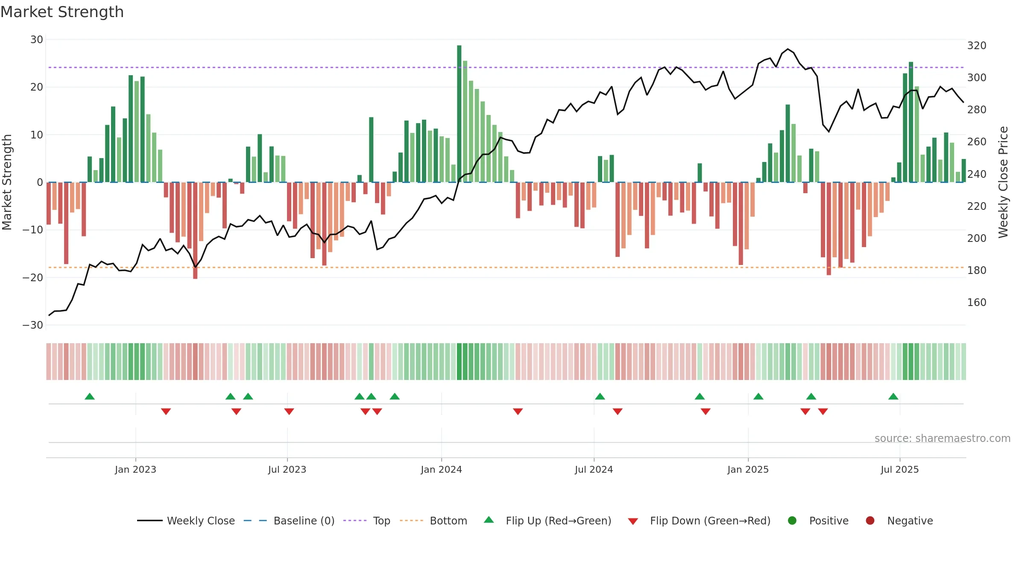Click the 160 tick on the right price axis

click(x=977, y=303)
